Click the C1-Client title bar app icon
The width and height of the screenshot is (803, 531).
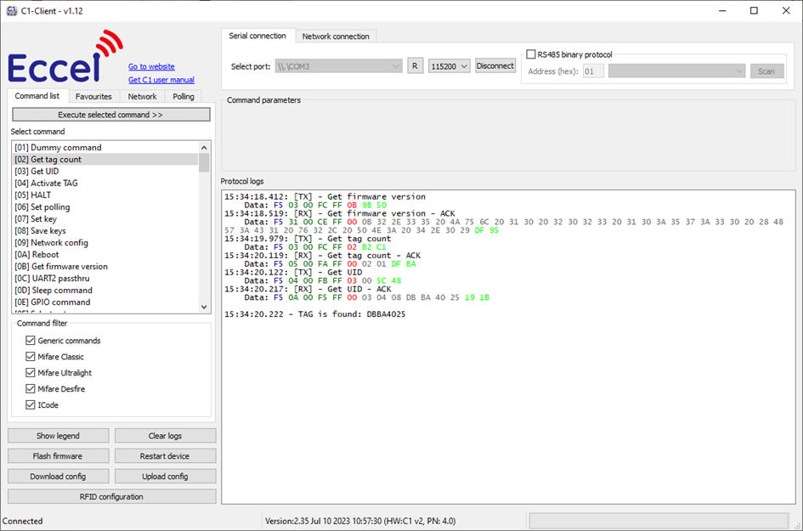click(12, 10)
